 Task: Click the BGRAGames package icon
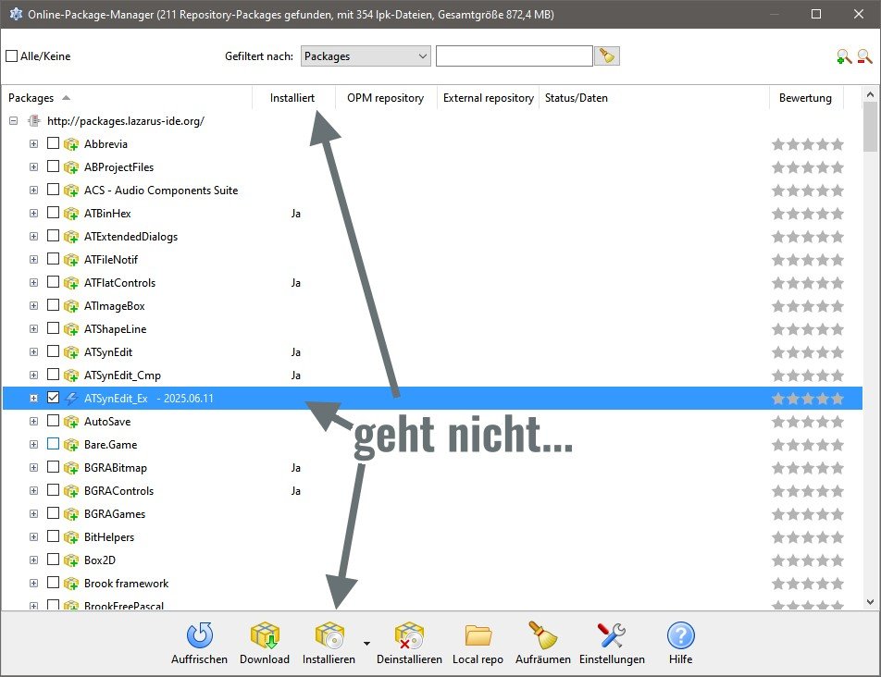click(x=71, y=514)
